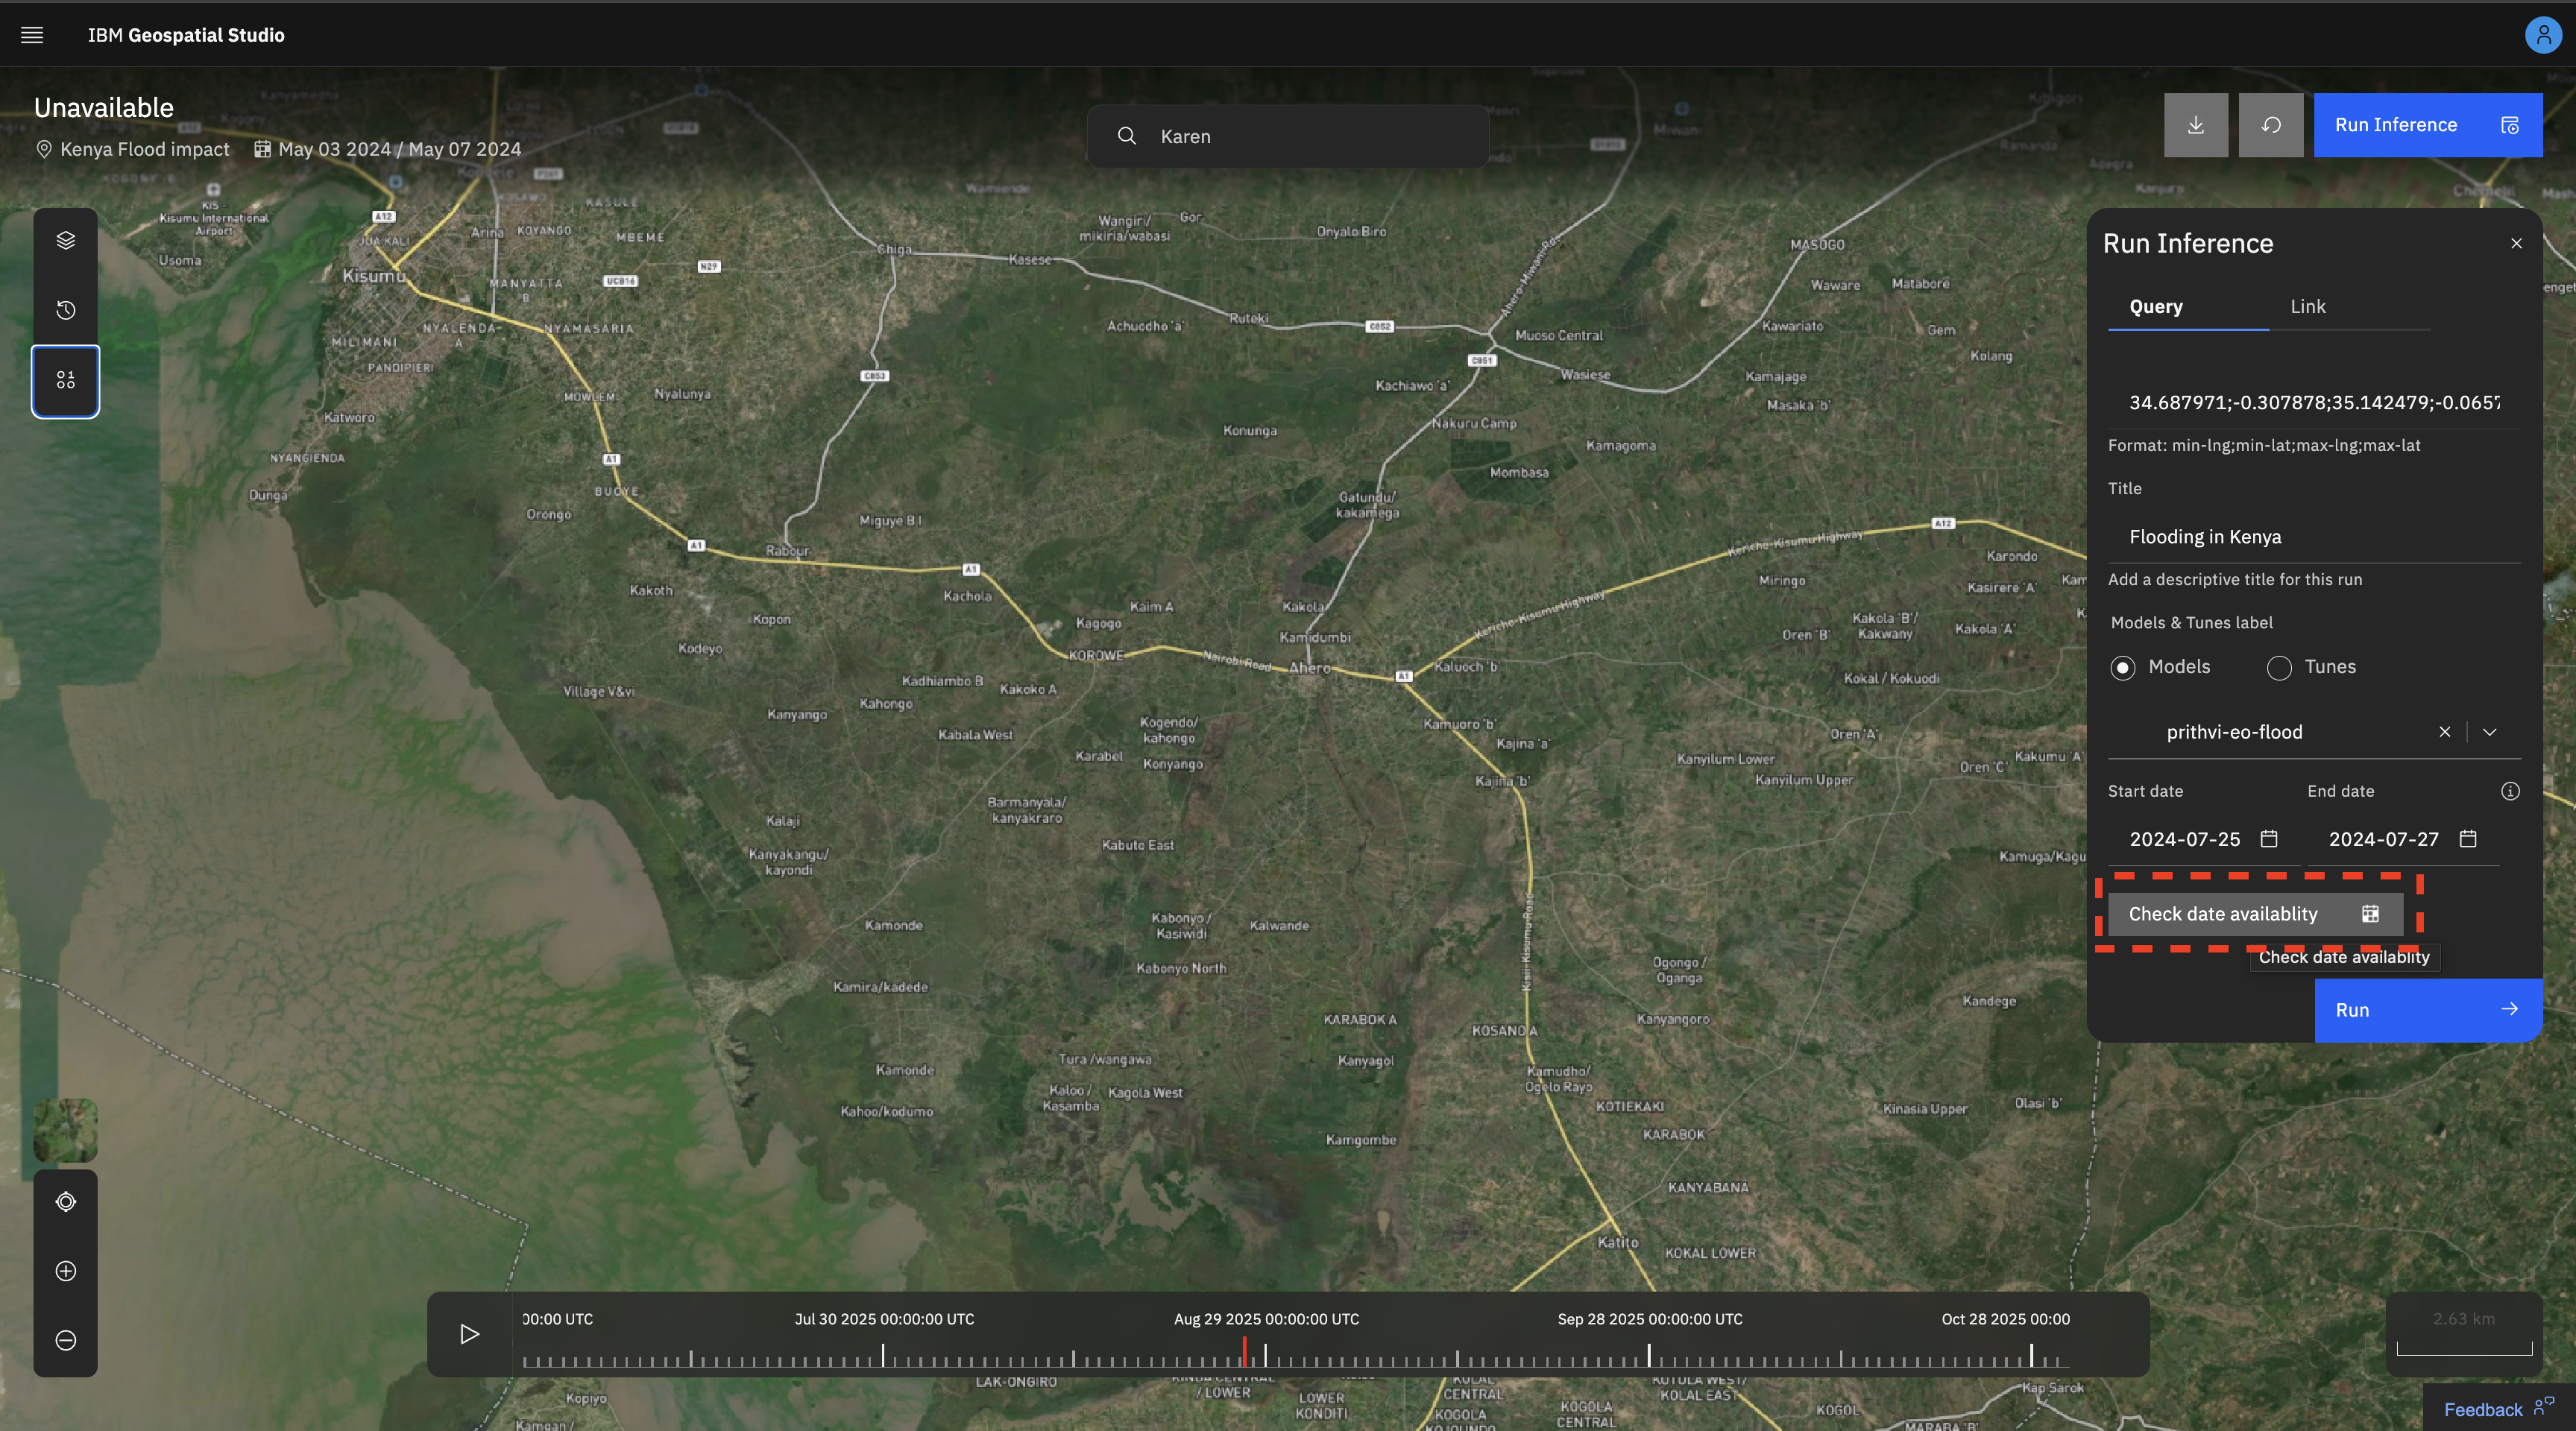Screen dimensions: 2576x1431
Task: Recenter map with locate icon
Action: (x=66, y=1201)
